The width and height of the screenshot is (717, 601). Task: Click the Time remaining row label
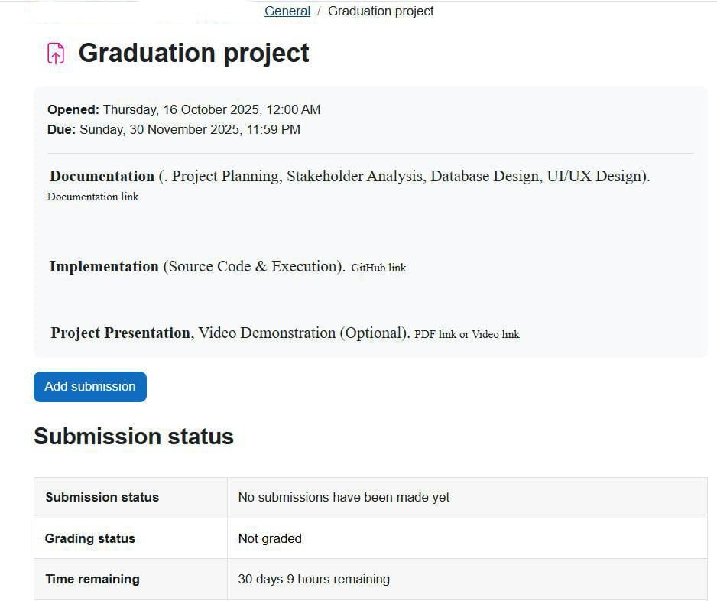(x=92, y=579)
